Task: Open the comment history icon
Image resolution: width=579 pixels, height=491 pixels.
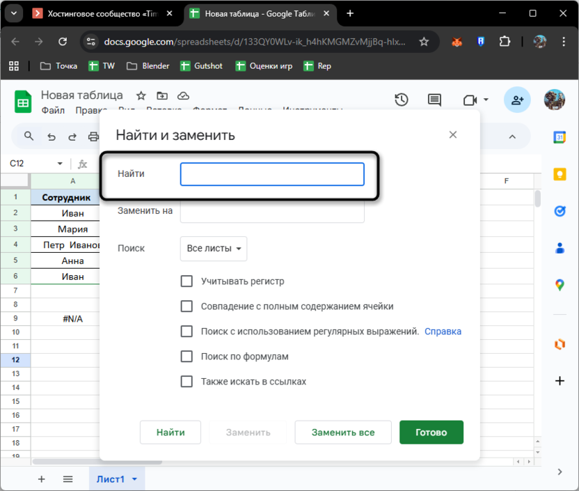Action: tap(434, 100)
